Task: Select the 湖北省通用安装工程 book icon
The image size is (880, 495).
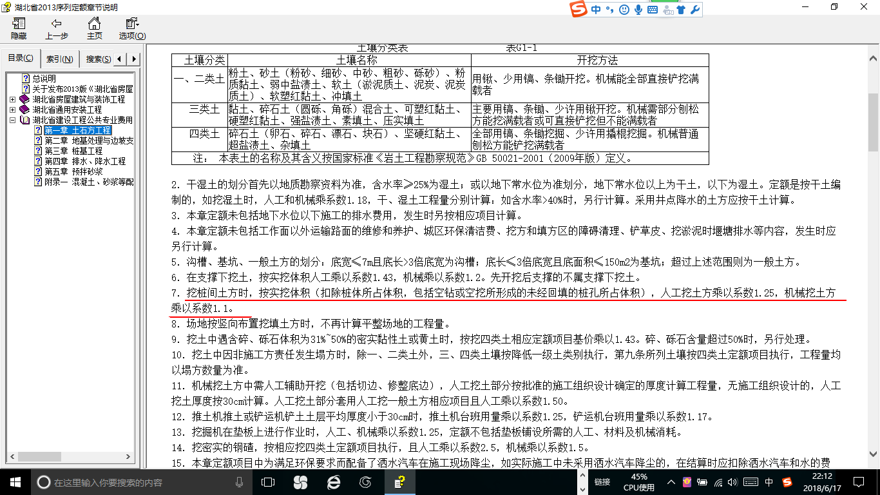Action: 24,110
